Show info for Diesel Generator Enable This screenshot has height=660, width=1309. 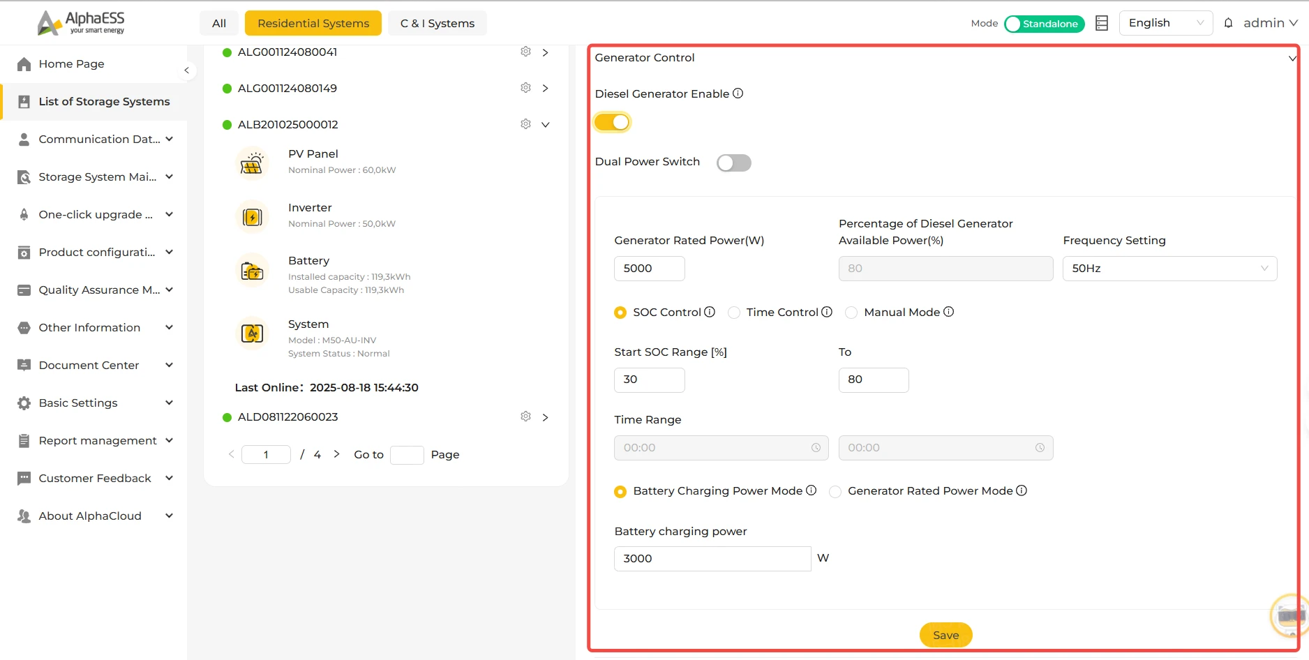pos(738,93)
